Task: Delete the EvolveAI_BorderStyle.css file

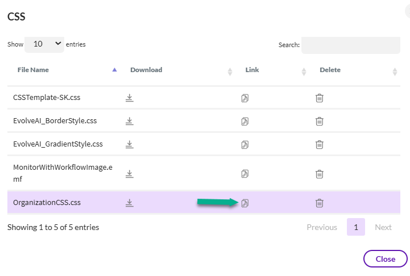Action: tap(320, 121)
